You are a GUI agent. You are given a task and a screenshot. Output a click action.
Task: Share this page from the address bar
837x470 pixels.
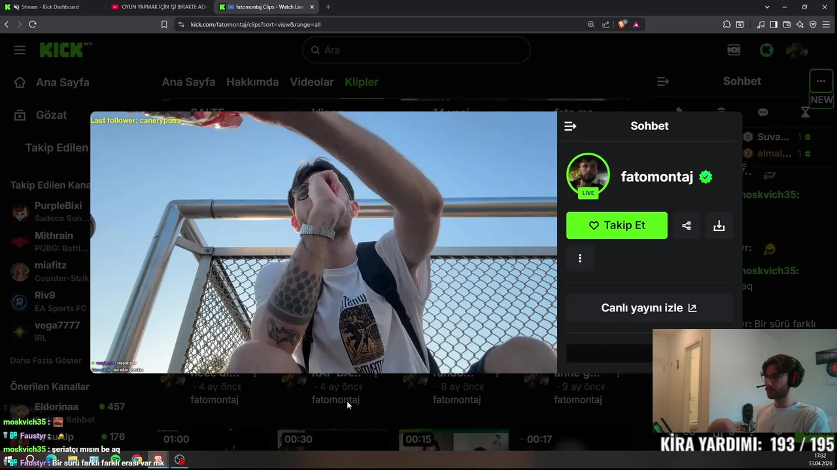pyautogui.click(x=606, y=24)
